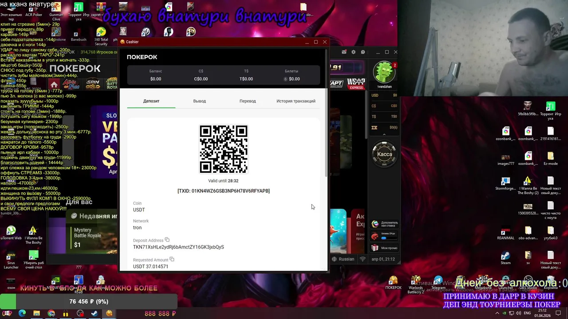The height and width of the screenshot is (319, 568).
Task: Open Мои промо in lobby side panel
Action: point(384,248)
